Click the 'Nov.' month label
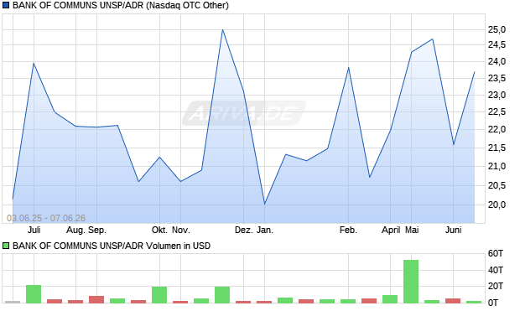520x311 pixels. point(181,230)
